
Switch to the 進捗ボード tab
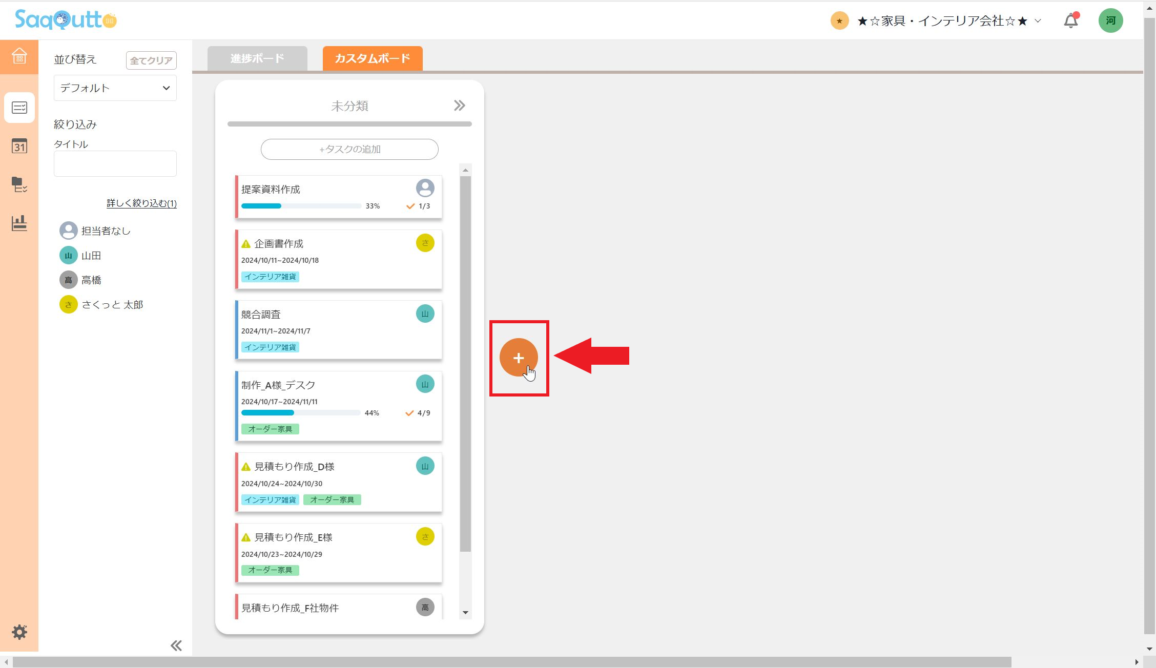click(257, 58)
